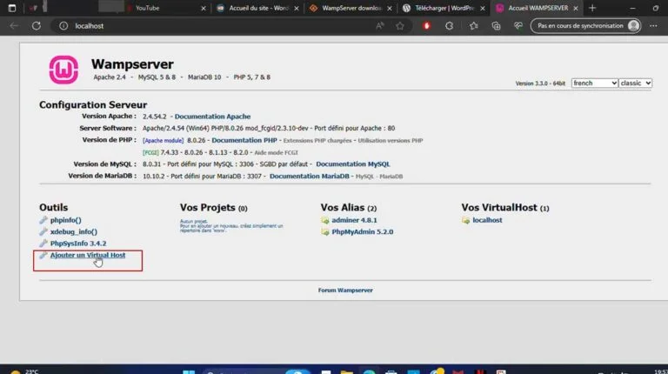Image resolution: width=668 pixels, height=374 pixels.
Task: Switch to the Télécharger WordPress tab
Action: [x=444, y=8]
